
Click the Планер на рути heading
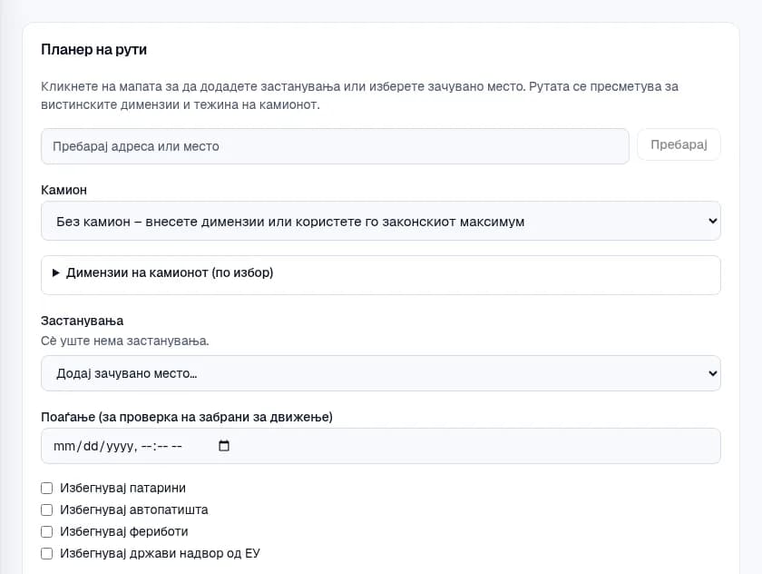93,50
